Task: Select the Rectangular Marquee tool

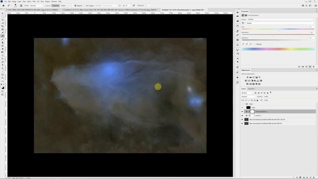Action: (2, 16)
